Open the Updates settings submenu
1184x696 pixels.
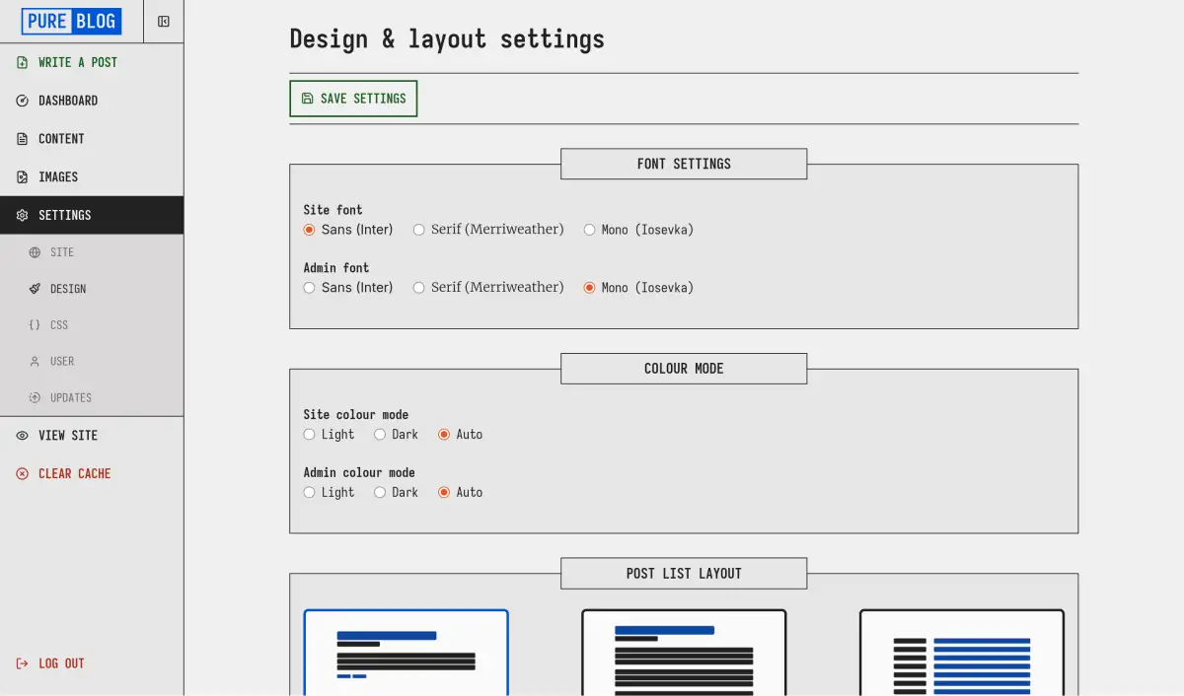pyautogui.click(x=92, y=398)
